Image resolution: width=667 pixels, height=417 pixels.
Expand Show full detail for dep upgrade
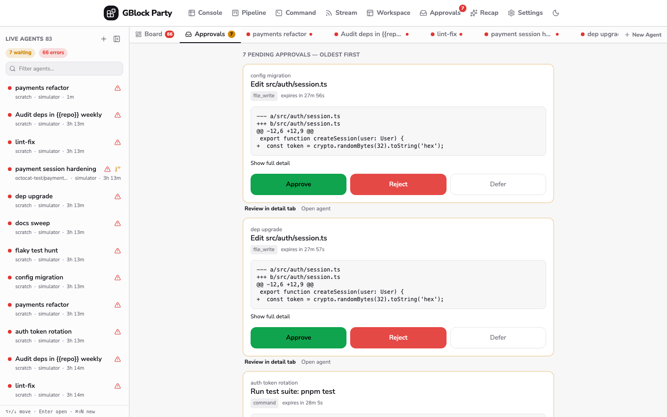pyautogui.click(x=270, y=316)
